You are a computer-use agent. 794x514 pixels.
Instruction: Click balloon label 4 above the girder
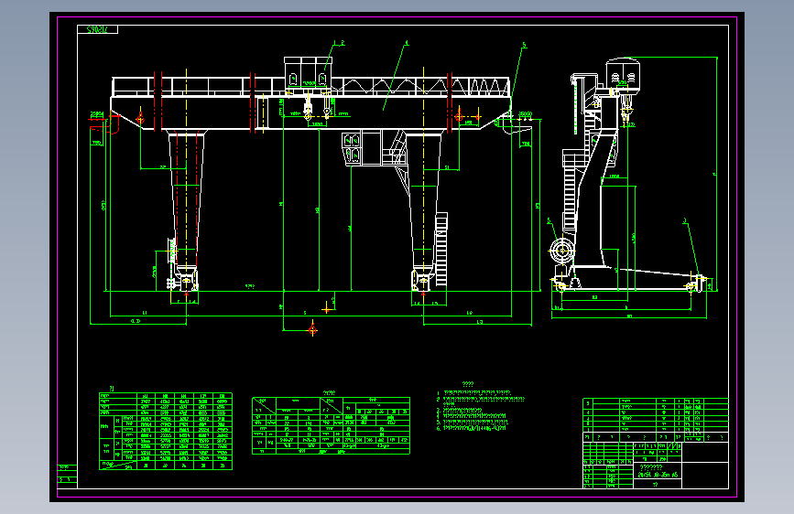click(x=406, y=44)
